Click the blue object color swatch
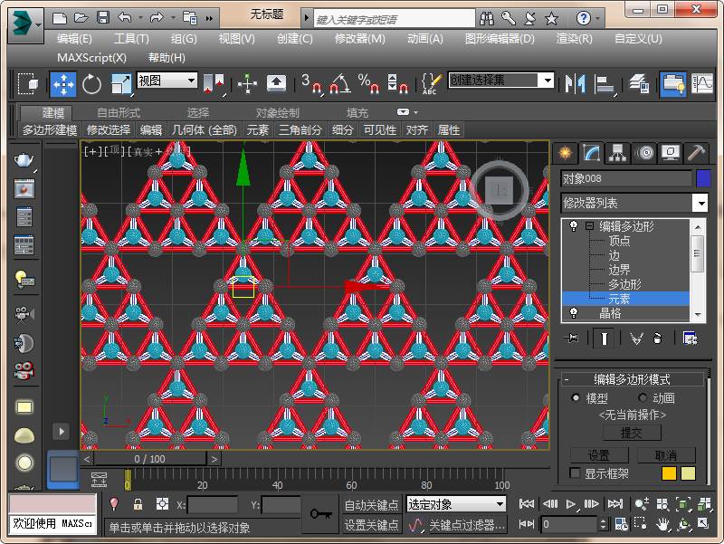The image size is (724, 544). coord(703,178)
